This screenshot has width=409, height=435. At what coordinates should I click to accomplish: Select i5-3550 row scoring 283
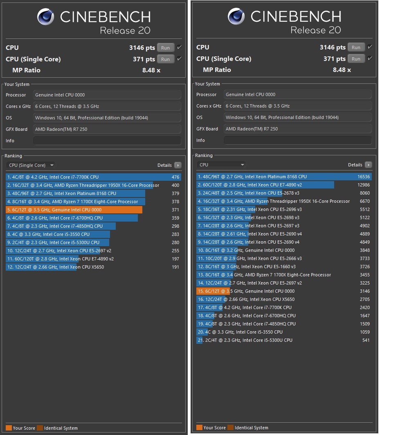coord(94,234)
